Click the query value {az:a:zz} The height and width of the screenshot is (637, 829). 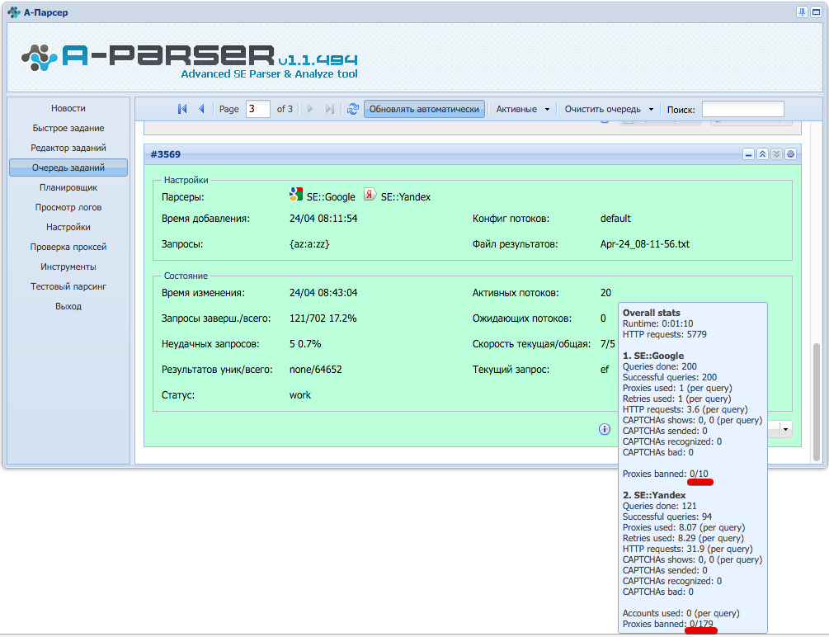pyautogui.click(x=309, y=244)
